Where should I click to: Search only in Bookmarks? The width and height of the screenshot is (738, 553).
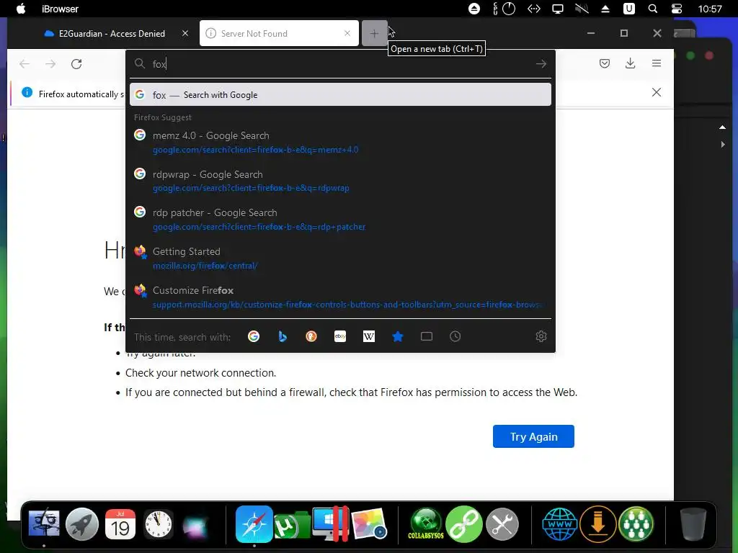click(x=398, y=336)
